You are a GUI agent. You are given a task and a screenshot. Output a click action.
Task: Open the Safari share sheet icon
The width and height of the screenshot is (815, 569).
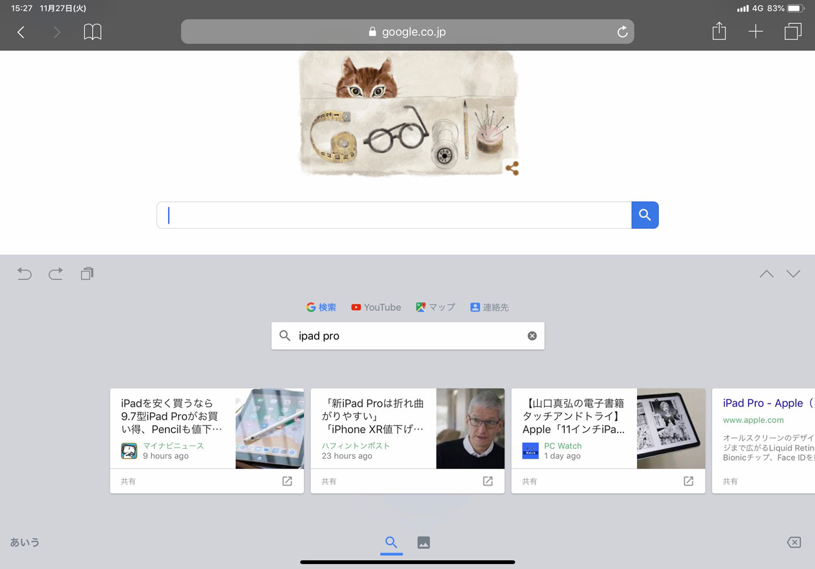pos(719,31)
